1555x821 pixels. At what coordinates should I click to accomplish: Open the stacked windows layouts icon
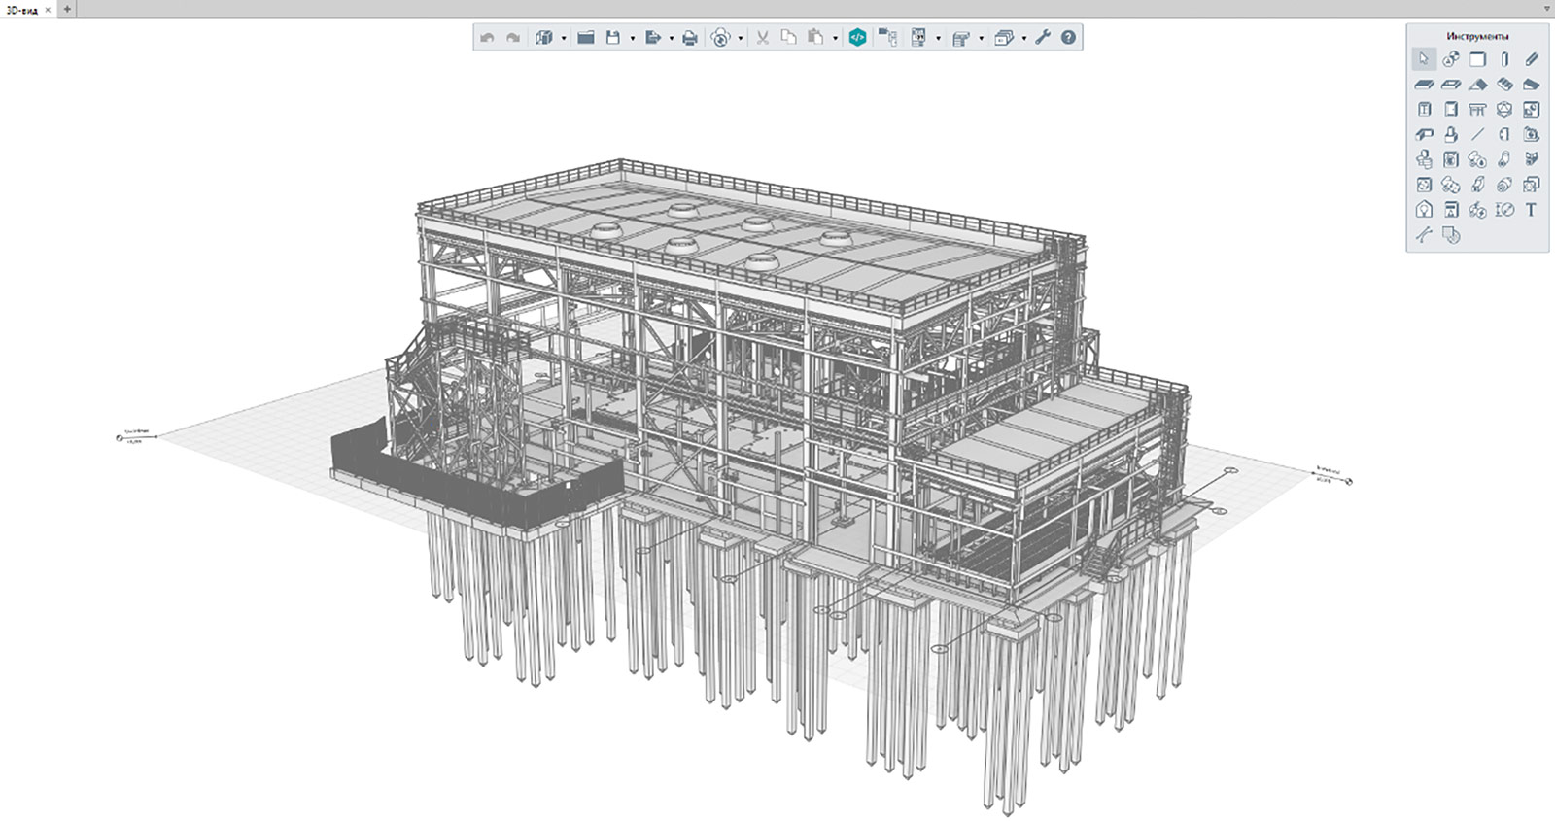(1004, 38)
